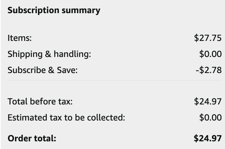Select the Subscribe & Save label
Screen dimensions: 225x149
pos(42,70)
